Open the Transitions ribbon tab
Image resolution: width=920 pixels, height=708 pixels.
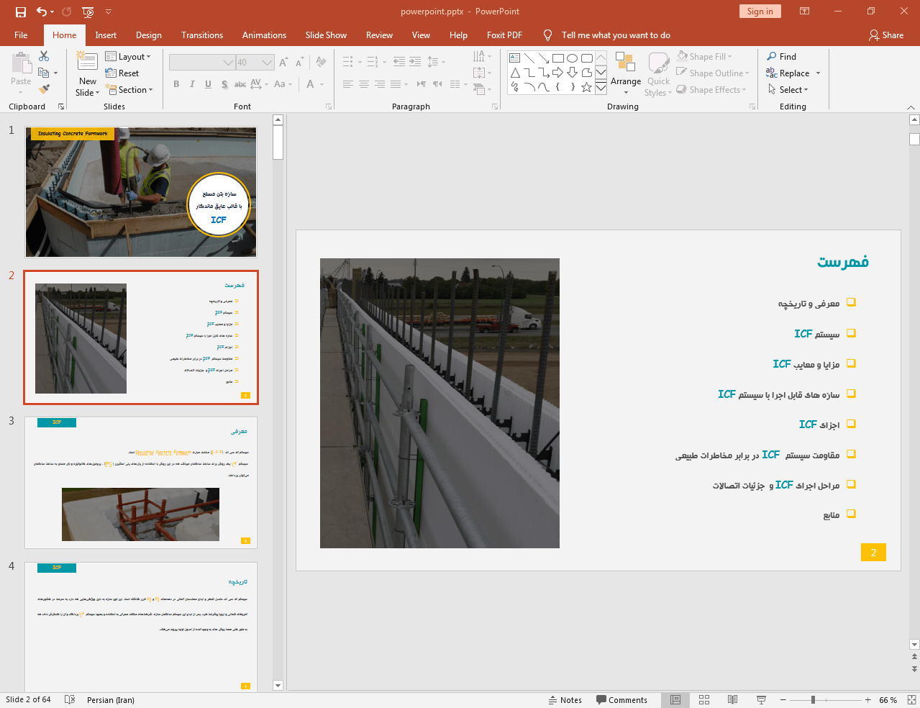201,35
